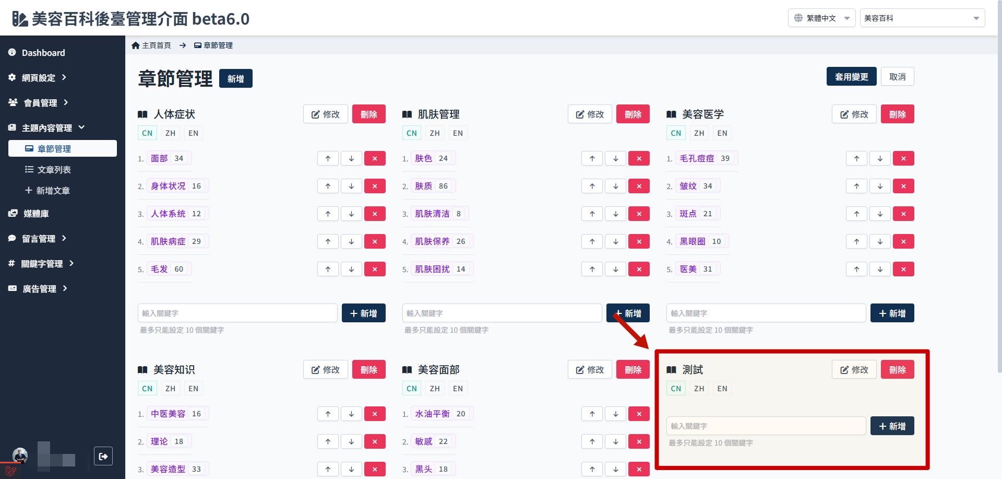This screenshot has width=1002, height=479.
Task: Focus keyword input under 人体症状
Action: pyautogui.click(x=237, y=313)
